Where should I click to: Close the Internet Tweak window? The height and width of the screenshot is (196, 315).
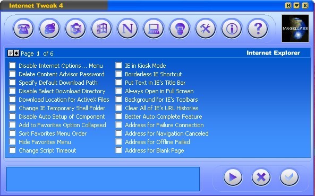305,5
